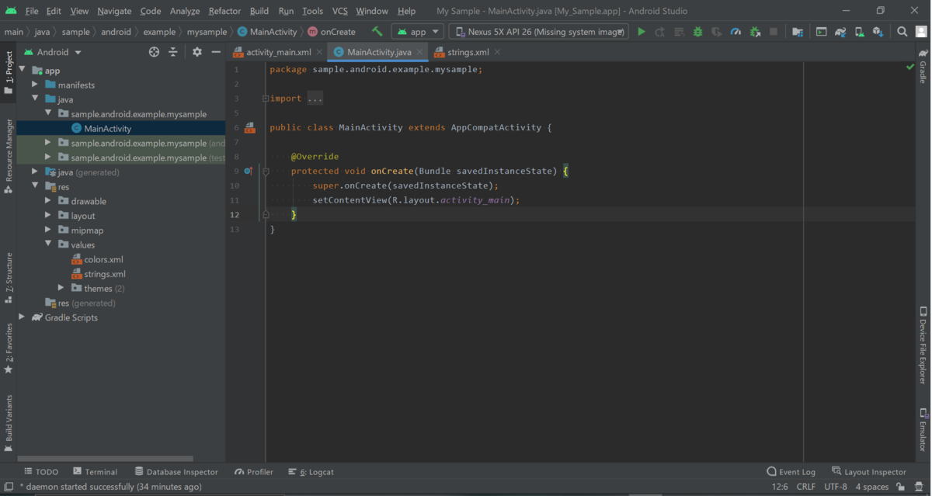Toggle the Build Variants tool window
The image size is (932, 496).
pos(9,423)
